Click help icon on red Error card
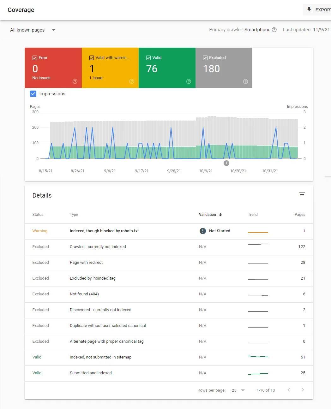Screen dimensions: 331x409 click(75, 81)
